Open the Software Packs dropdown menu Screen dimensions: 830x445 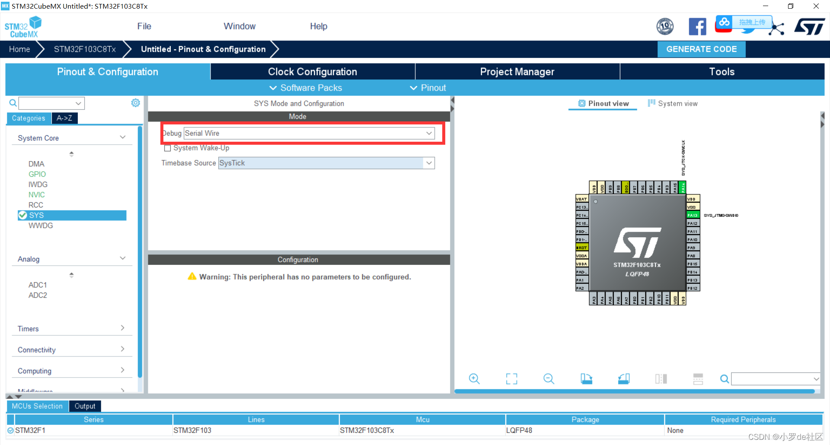306,88
